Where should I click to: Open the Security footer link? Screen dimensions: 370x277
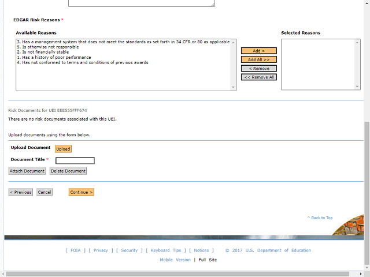(129, 250)
